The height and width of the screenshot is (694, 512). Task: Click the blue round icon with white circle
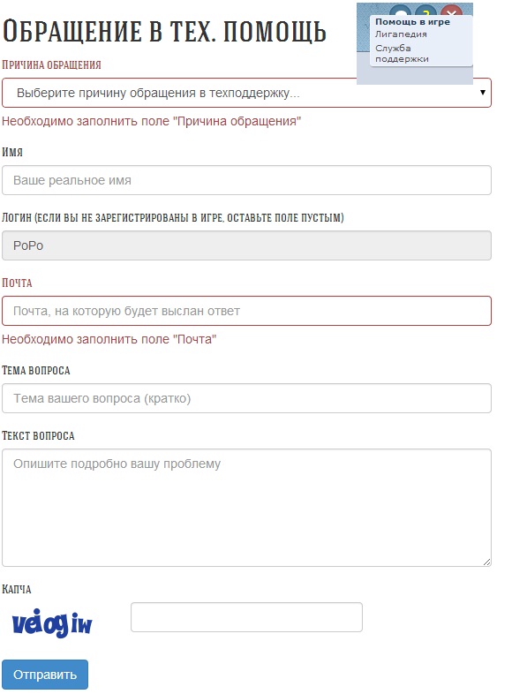(401, 11)
